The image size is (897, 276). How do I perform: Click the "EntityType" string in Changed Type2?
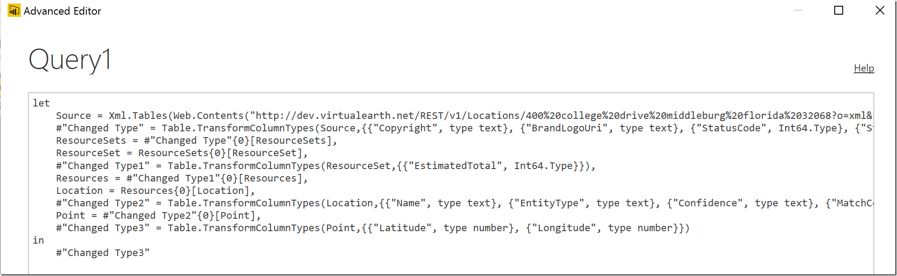coord(550,203)
